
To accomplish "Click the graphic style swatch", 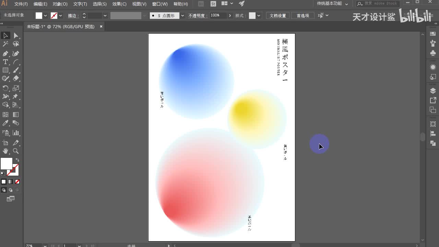I will [252, 15].
